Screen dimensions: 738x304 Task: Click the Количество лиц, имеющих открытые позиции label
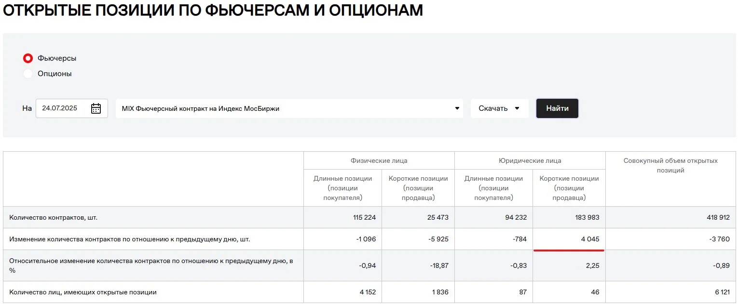(83, 292)
